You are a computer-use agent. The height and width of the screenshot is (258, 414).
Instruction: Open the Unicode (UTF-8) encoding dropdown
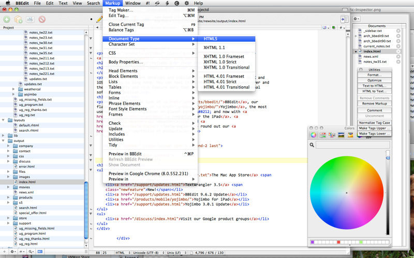pyautogui.click(x=149, y=253)
